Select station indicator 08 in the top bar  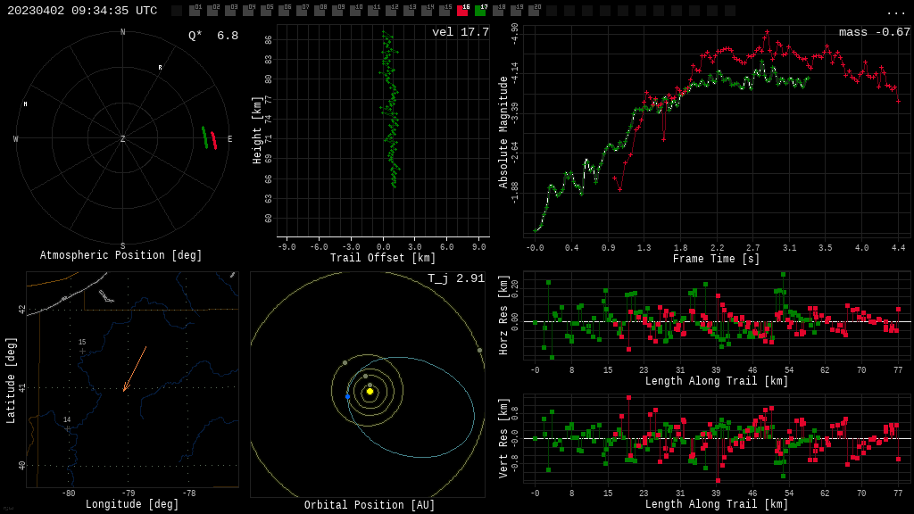320,10
